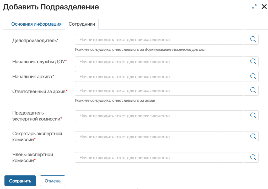Focus the Начальник службы ДОУ text field
Screen dimensions: 268x189
(x=157, y=62)
